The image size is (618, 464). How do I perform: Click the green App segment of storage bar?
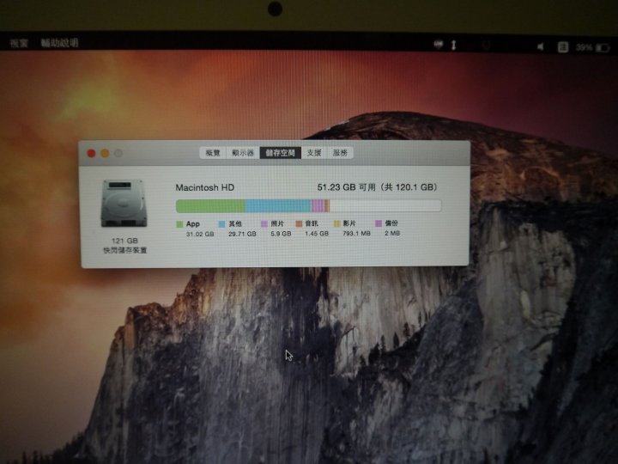point(210,206)
